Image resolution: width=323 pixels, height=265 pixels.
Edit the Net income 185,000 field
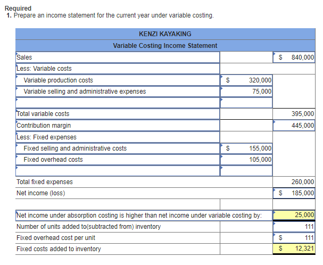(x=294, y=193)
